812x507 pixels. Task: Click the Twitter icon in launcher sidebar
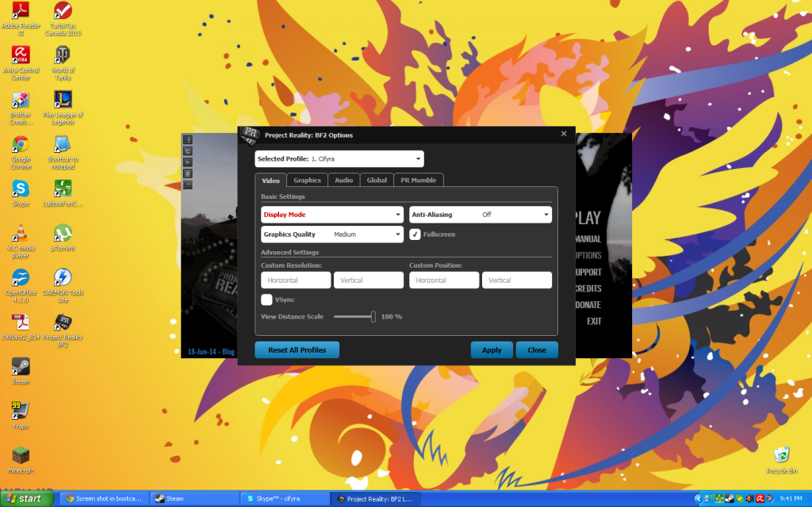(x=188, y=151)
